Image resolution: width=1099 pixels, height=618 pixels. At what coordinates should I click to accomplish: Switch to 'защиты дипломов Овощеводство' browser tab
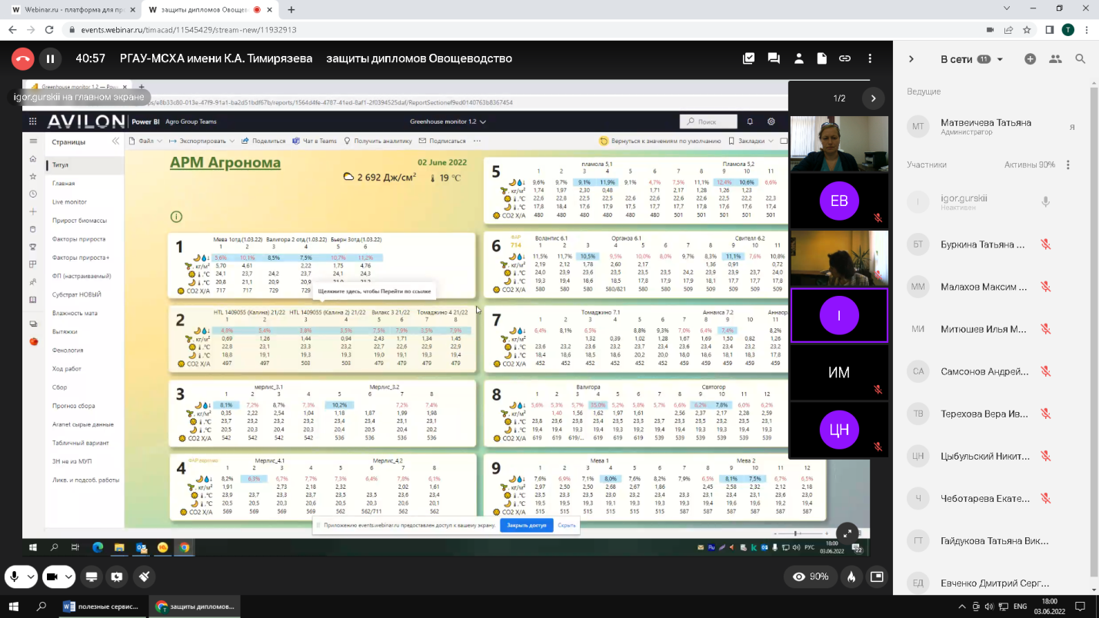pos(208,10)
